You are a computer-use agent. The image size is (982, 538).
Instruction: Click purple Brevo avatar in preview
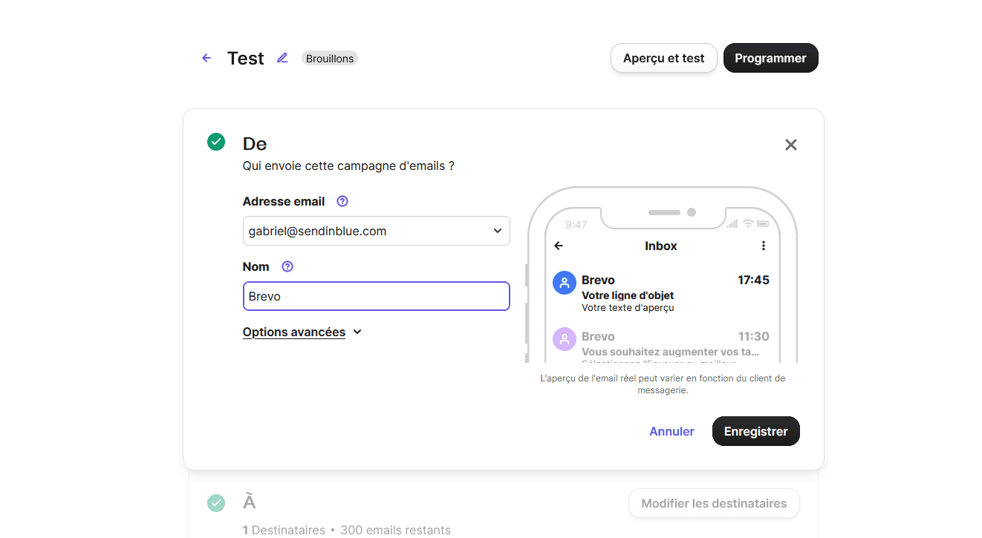click(565, 339)
